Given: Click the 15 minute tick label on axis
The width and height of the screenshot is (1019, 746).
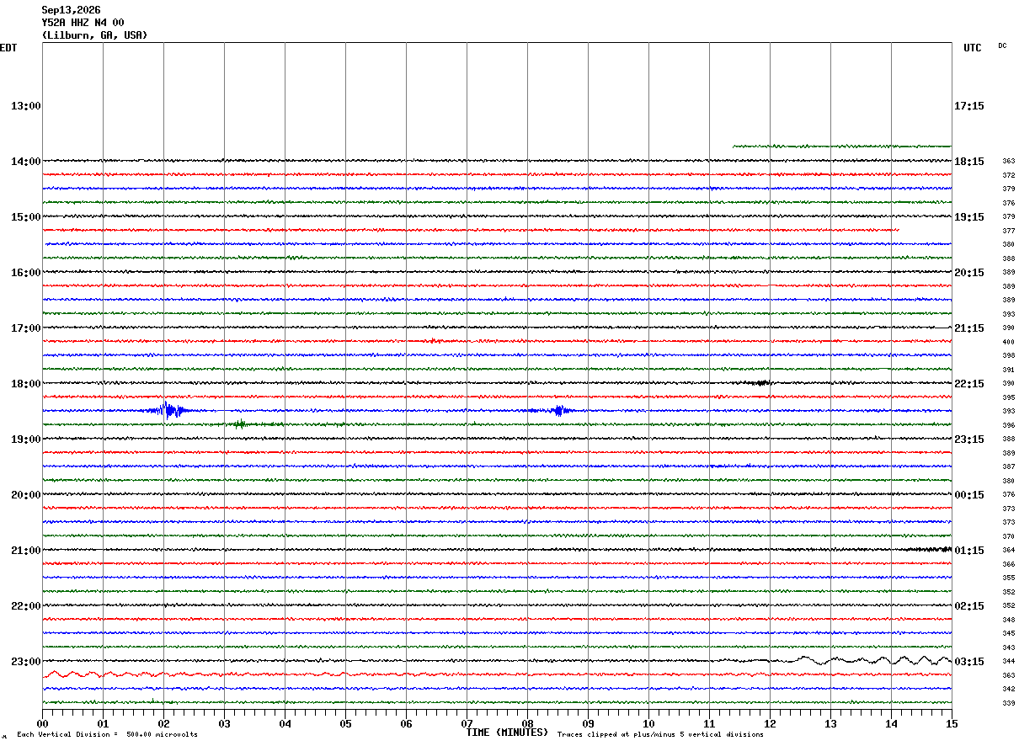Looking at the screenshot, I should pyautogui.click(x=951, y=723).
